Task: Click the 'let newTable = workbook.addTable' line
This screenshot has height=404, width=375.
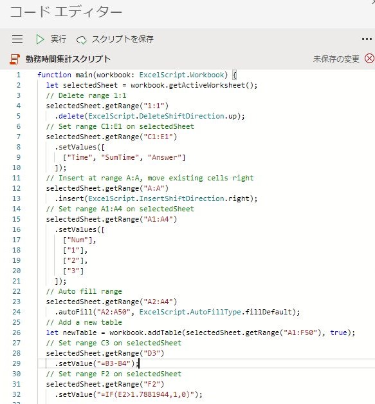Action: [x=201, y=332]
